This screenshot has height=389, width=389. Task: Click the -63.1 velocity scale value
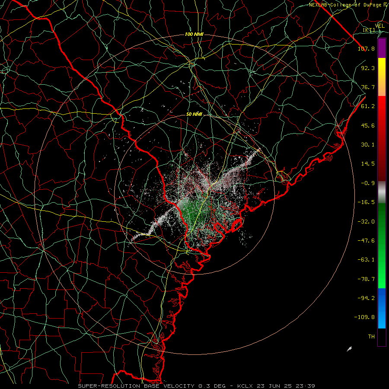366,260
